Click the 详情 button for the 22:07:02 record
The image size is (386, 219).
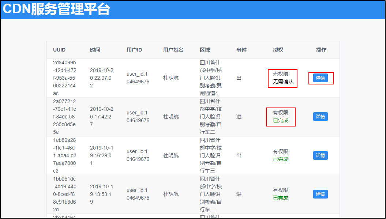point(320,78)
